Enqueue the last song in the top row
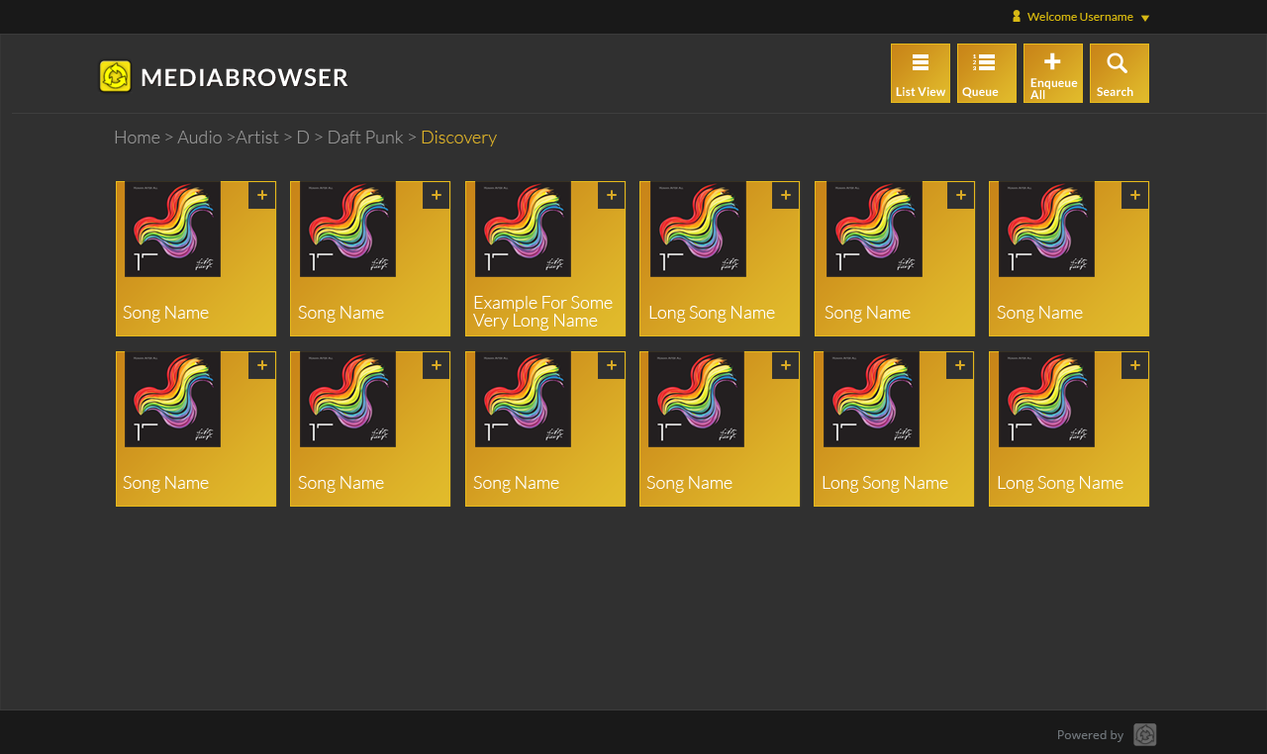Screen dimensions: 1267x754 pyautogui.click(x=1135, y=195)
